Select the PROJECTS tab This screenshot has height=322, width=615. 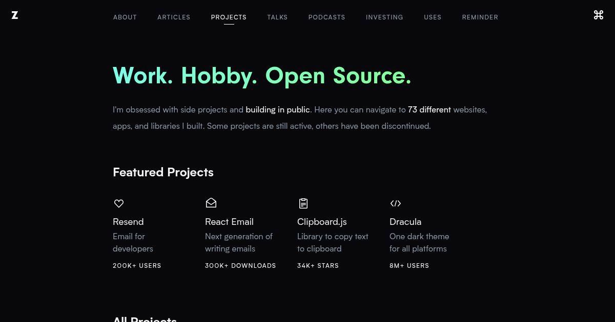(x=229, y=17)
